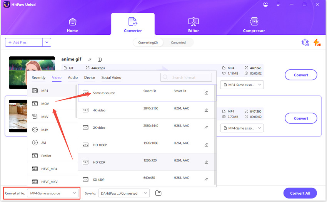Image resolution: width=327 pixels, height=202 pixels.
Task: Select MP4 format in list
Action: coord(52,91)
